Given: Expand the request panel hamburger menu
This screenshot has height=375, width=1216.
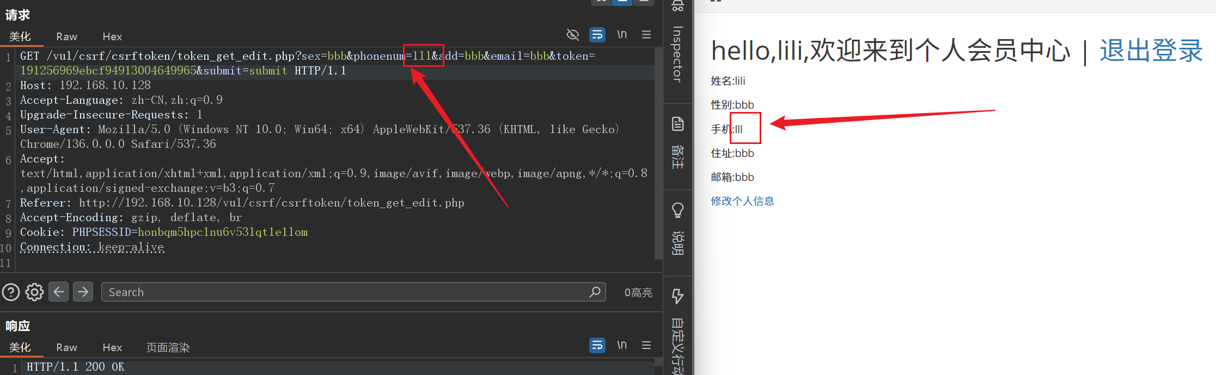Looking at the screenshot, I should click(646, 35).
